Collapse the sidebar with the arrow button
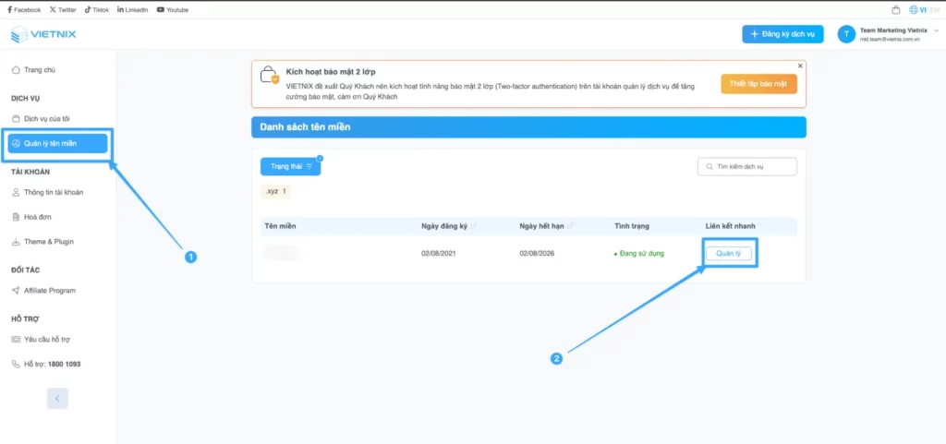This screenshot has width=946, height=444. pyautogui.click(x=57, y=398)
